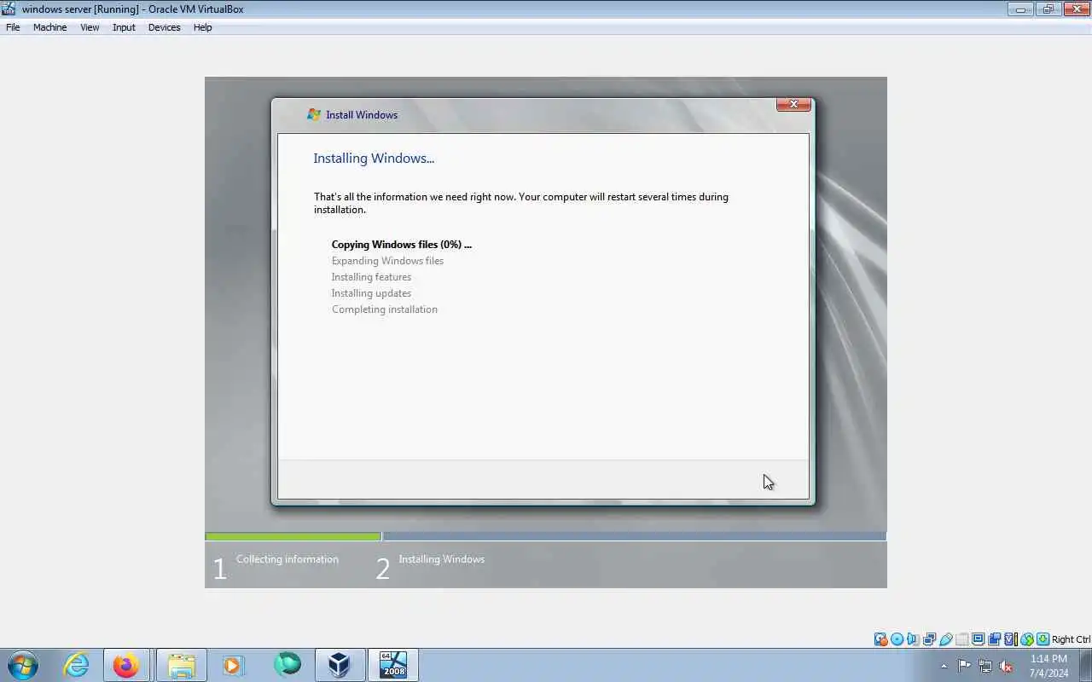Image resolution: width=1092 pixels, height=682 pixels.
Task: Open Windows Explorer folder taskbar icon
Action: tap(181, 665)
